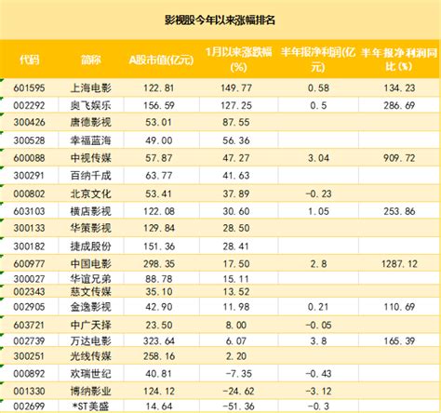The image size is (441, 413).
Task: Click the 中视传媒 name cell
Action: click(90, 158)
